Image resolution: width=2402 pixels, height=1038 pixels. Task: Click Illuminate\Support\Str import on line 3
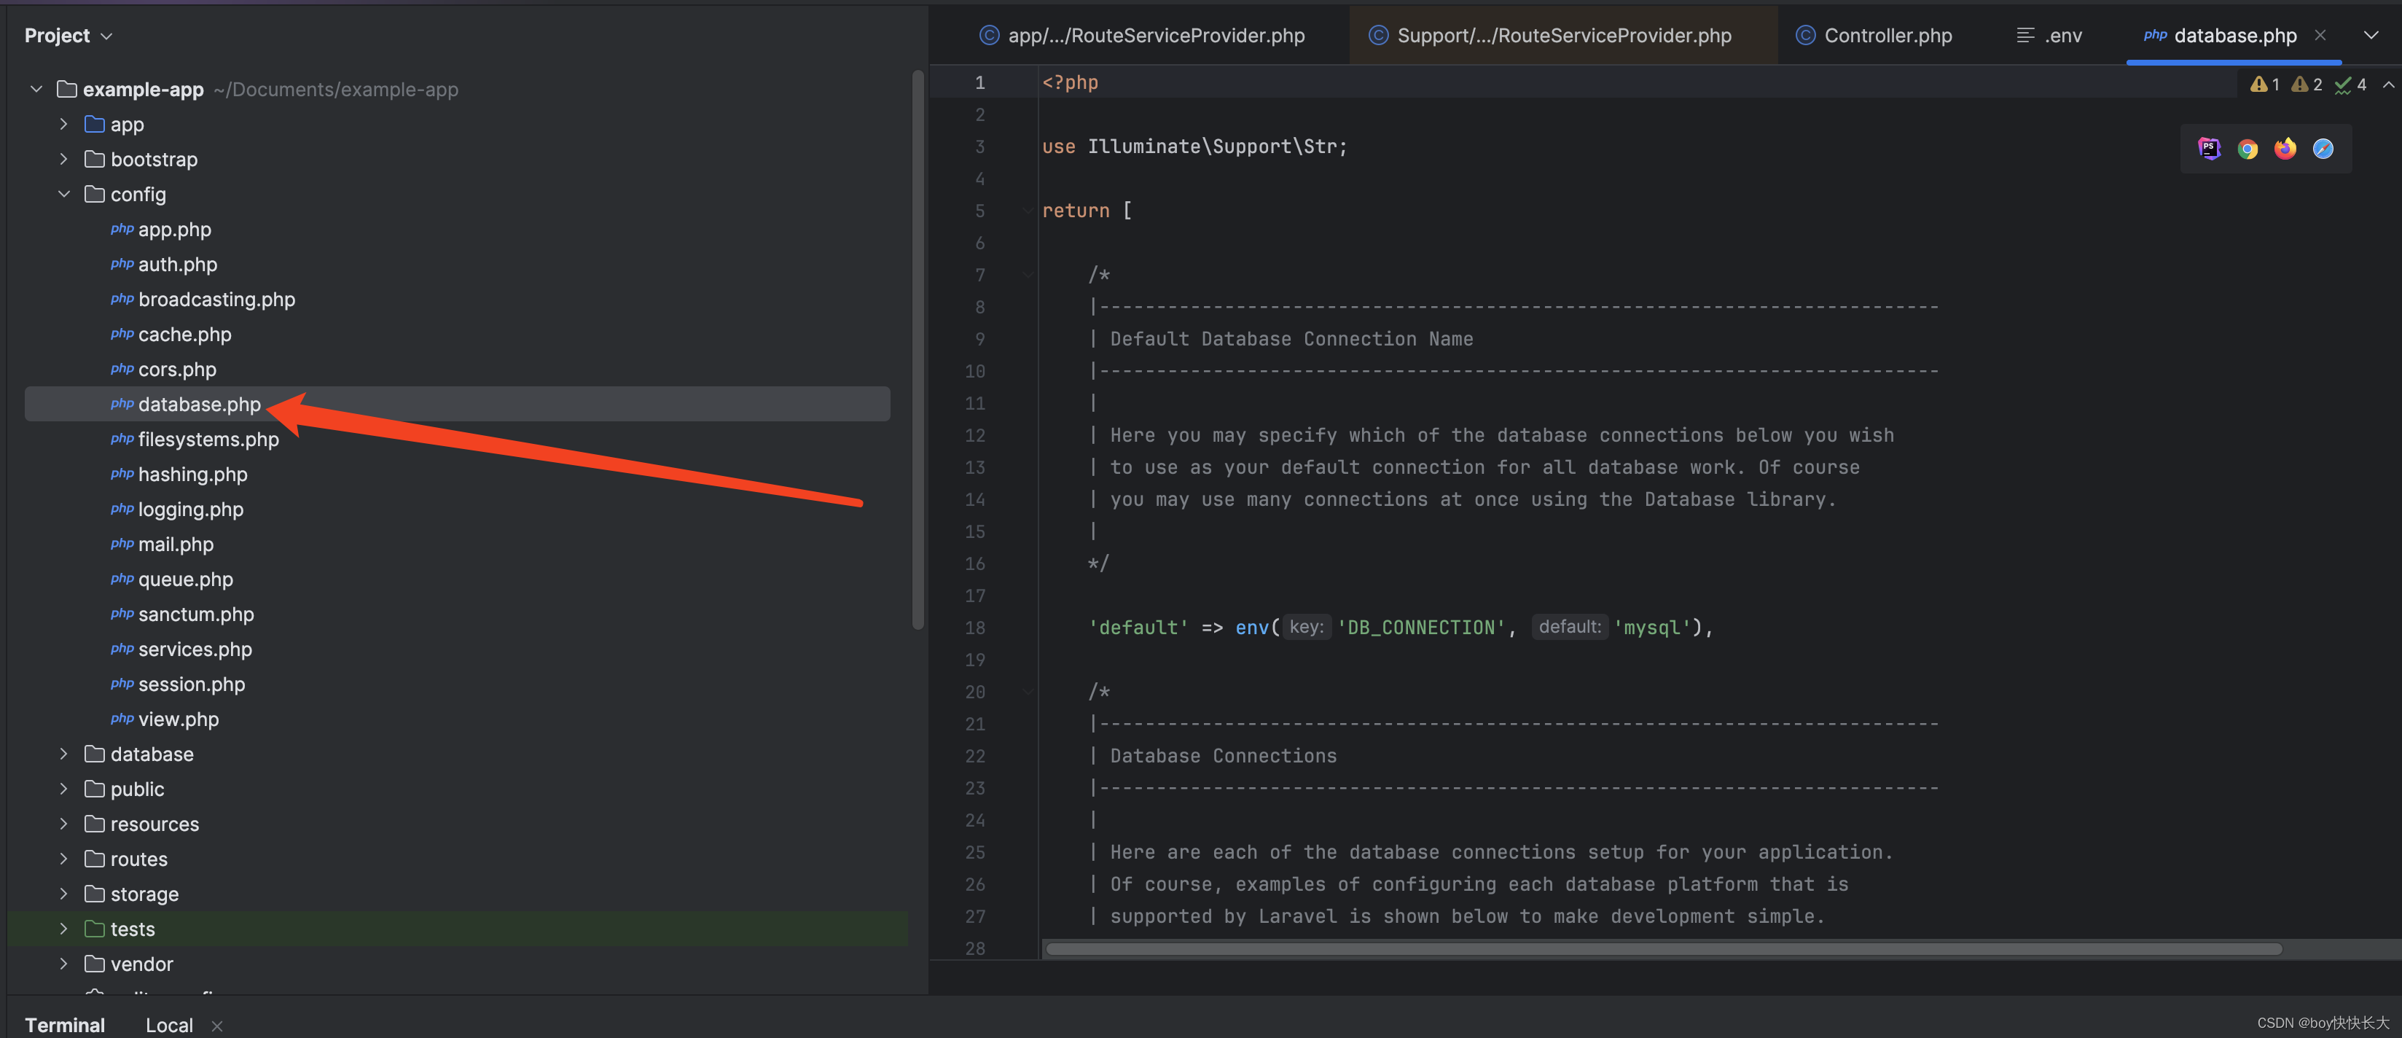pyautogui.click(x=1212, y=147)
